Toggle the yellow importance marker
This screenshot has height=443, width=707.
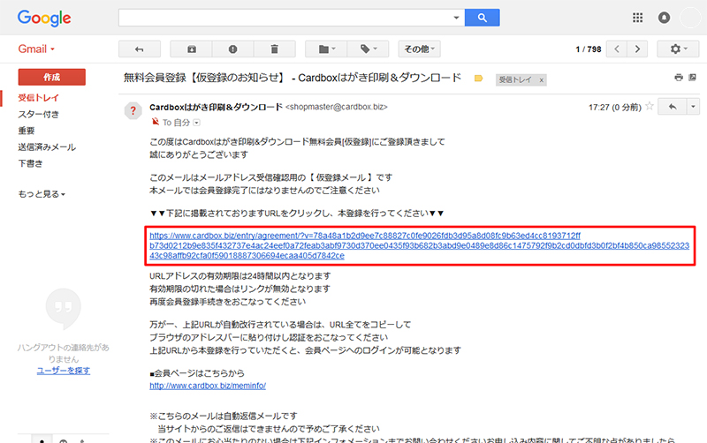pyautogui.click(x=478, y=79)
